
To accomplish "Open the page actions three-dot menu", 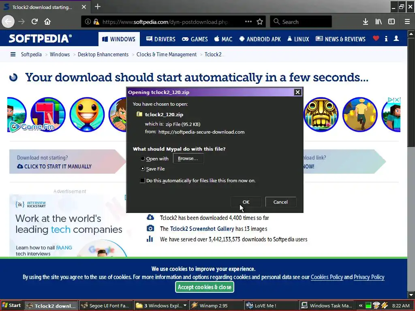I will click(x=248, y=22).
